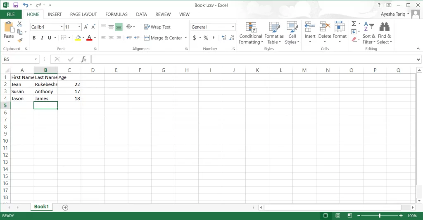Click the Accounting dollar sign icon

coord(195,38)
